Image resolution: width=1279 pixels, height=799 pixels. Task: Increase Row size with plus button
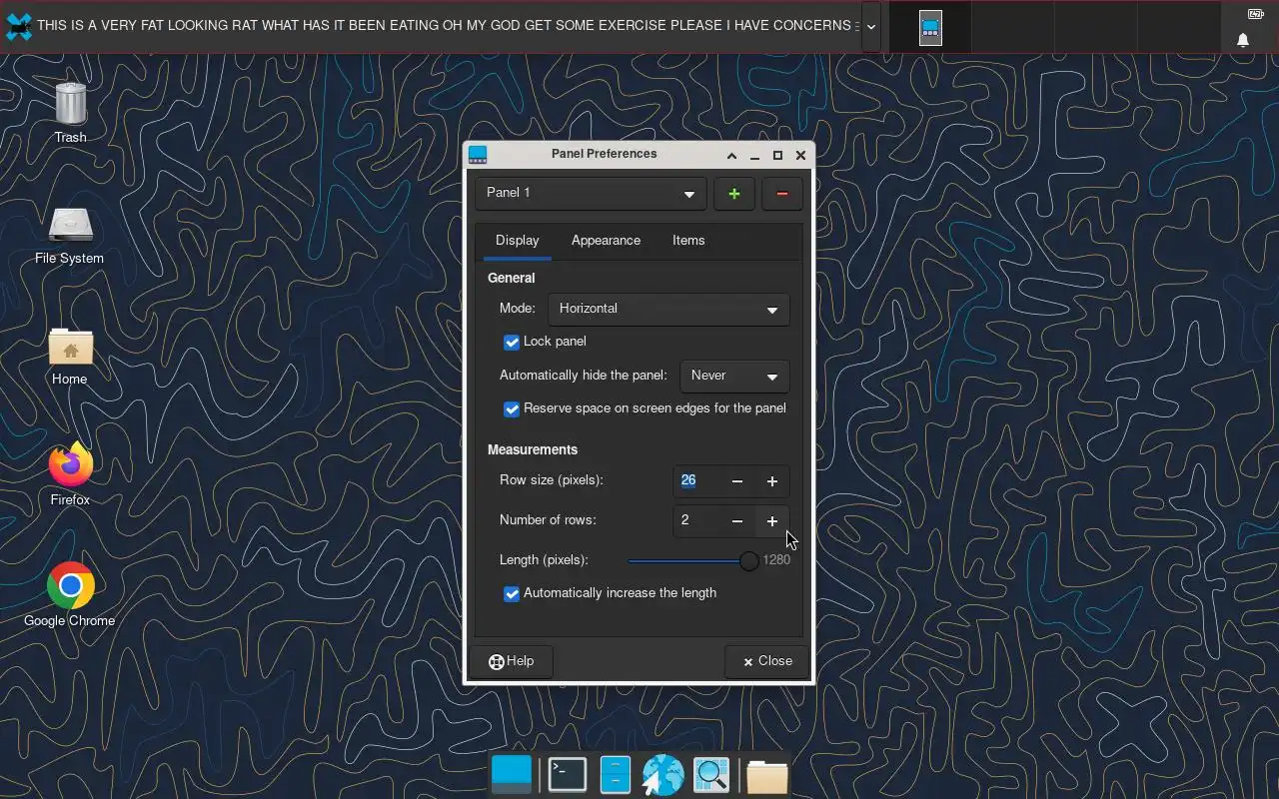[772, 481]
